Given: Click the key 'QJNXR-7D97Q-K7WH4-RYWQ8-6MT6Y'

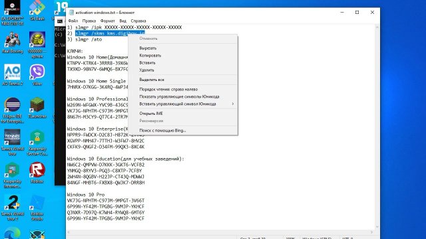Looking at the screenshot, I should coord(106,212).
